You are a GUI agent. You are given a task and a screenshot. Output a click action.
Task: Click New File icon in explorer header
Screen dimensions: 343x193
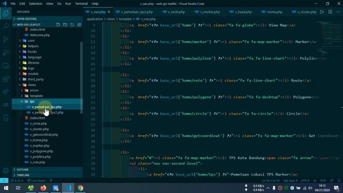58,25
